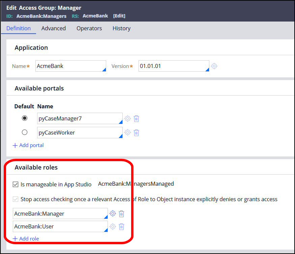Screen dimensions: 295x254
Task: Expand the AcmeBank:Manager role dropdown
Action: (105, 217)
